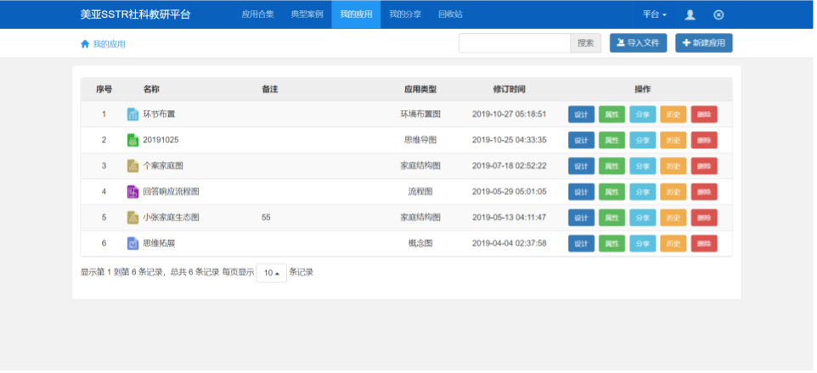The width and height of the screenshot is (817, 373).
Task: Switch to 典型案例 tab
Action: point(307,14)
